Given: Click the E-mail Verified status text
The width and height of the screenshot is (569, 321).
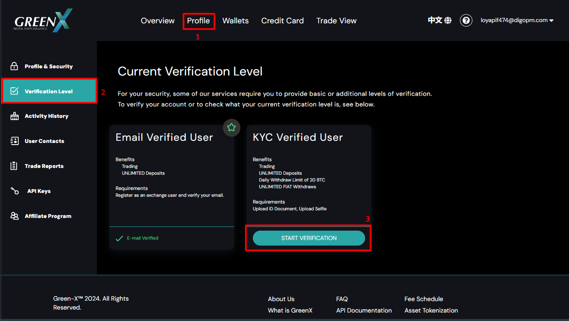Looking at the screenshot, I should coord(143,238).
